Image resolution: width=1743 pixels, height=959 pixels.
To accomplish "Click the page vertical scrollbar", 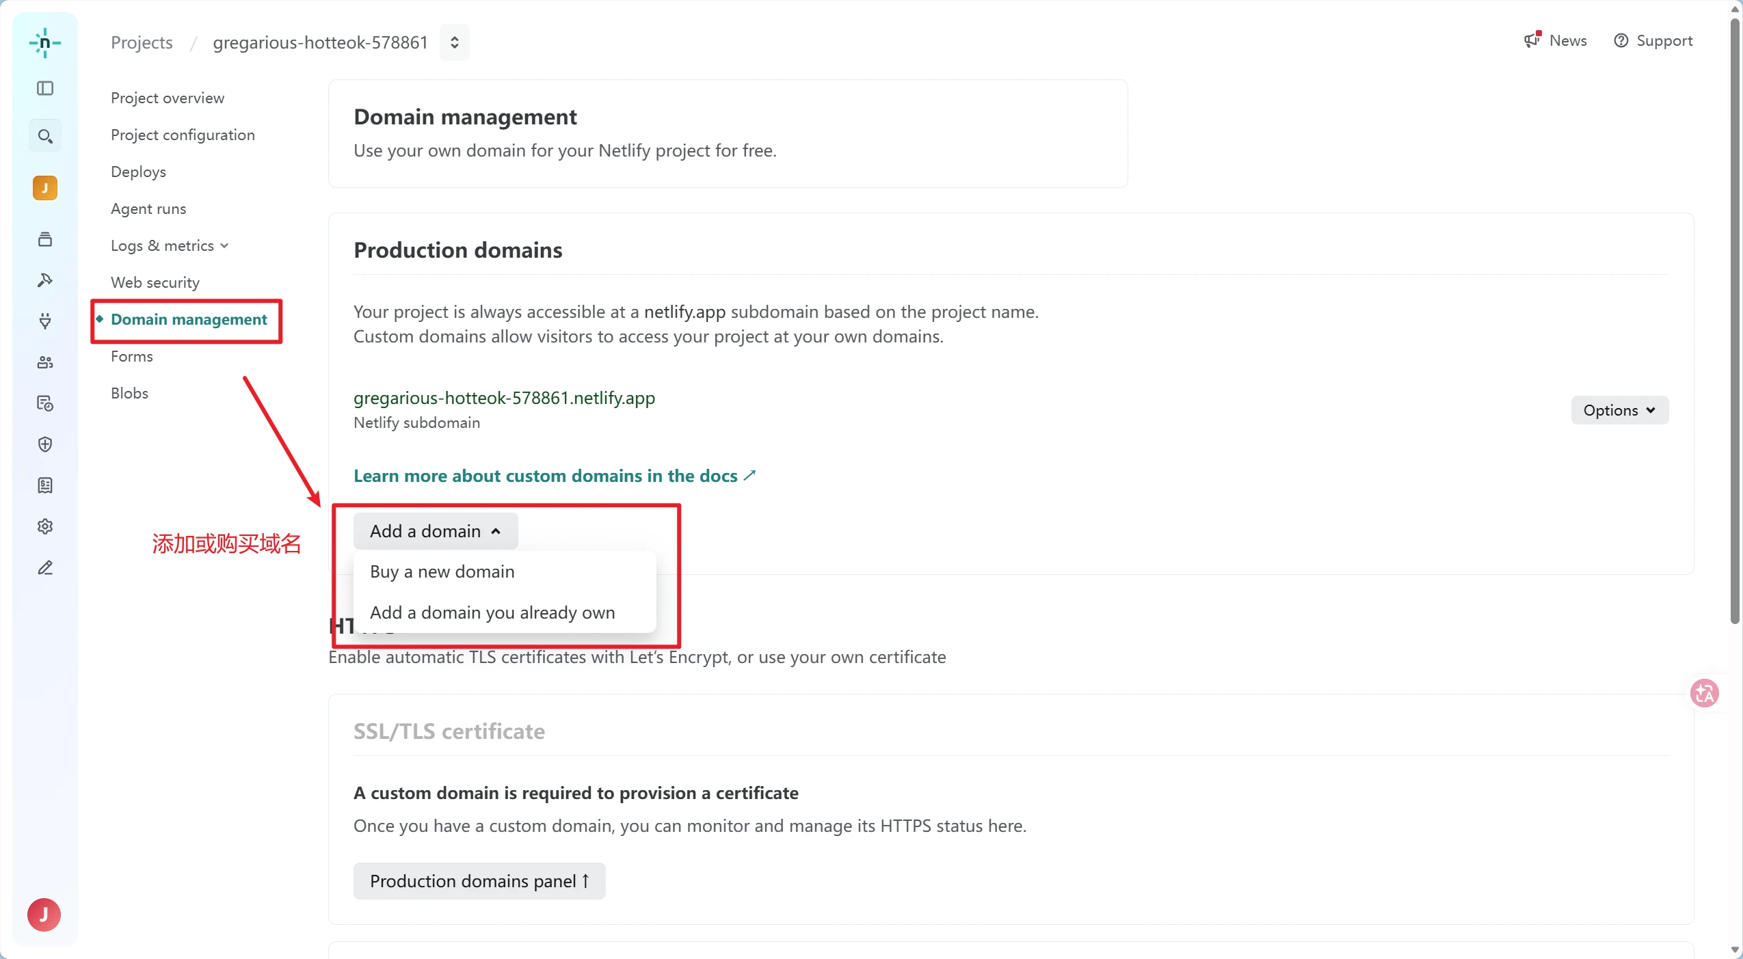I will click(1735, 321).
